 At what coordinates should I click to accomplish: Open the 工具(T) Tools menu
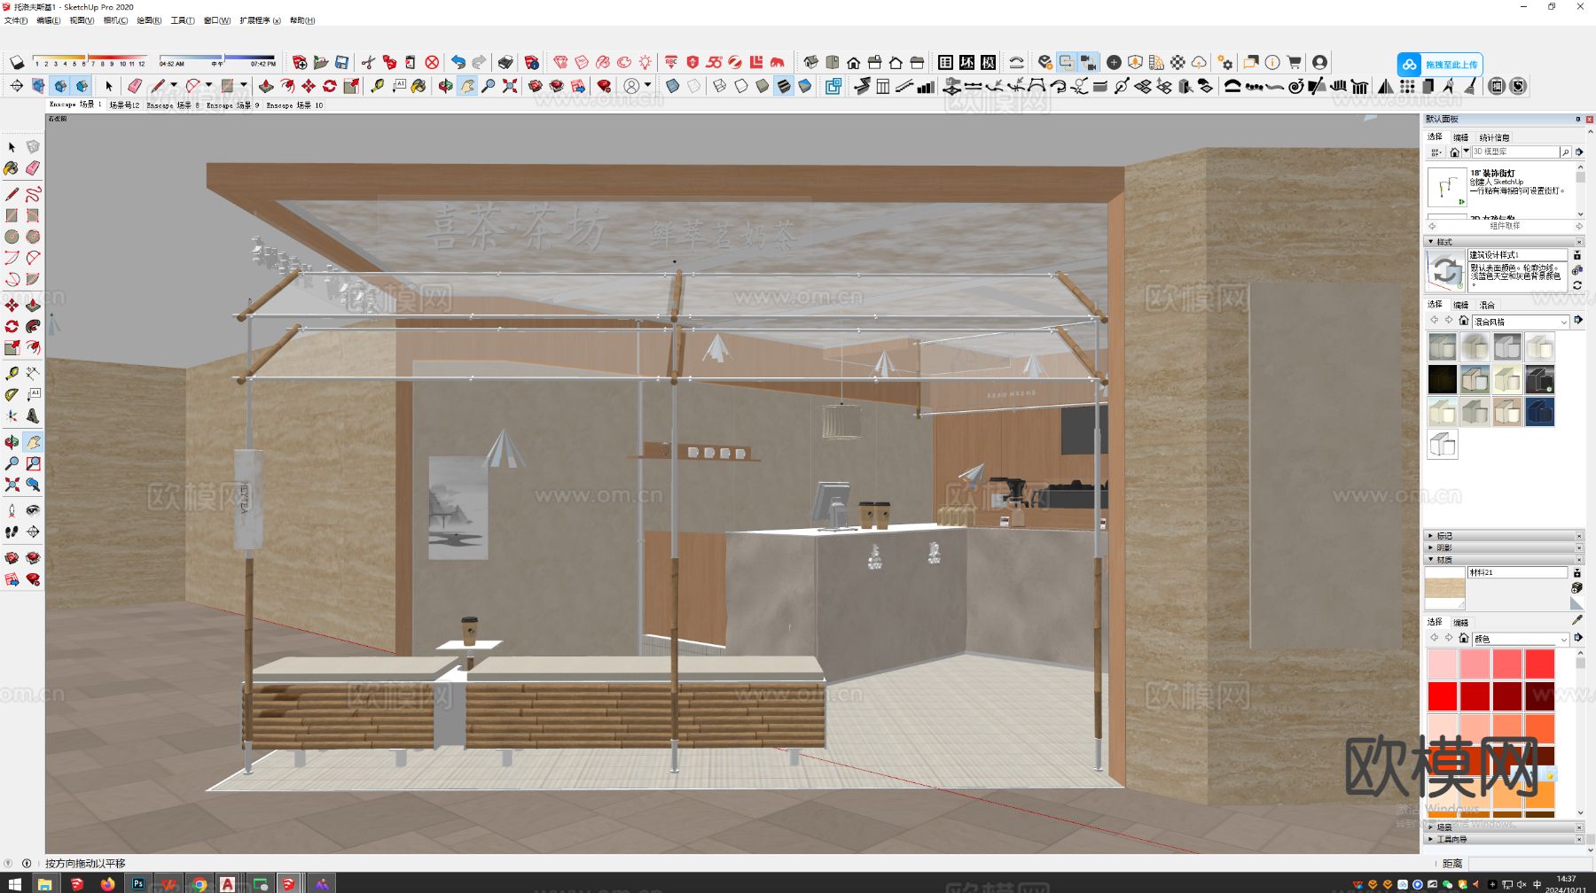click(183, 20)
